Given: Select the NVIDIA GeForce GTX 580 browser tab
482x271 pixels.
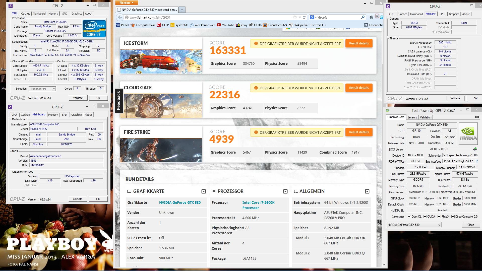Looking at the screenshot, I should pos(147,10).
